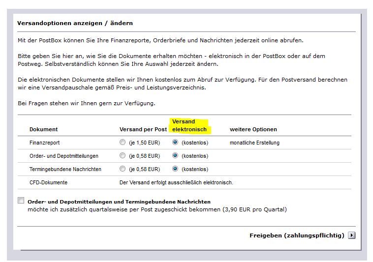Click the Dokument column header
373x262 pixels.
[43, 129]
